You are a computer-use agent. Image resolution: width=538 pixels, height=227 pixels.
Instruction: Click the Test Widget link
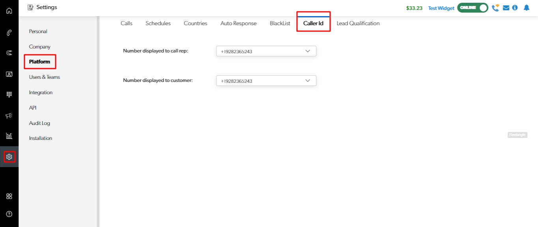coord(441,8)
